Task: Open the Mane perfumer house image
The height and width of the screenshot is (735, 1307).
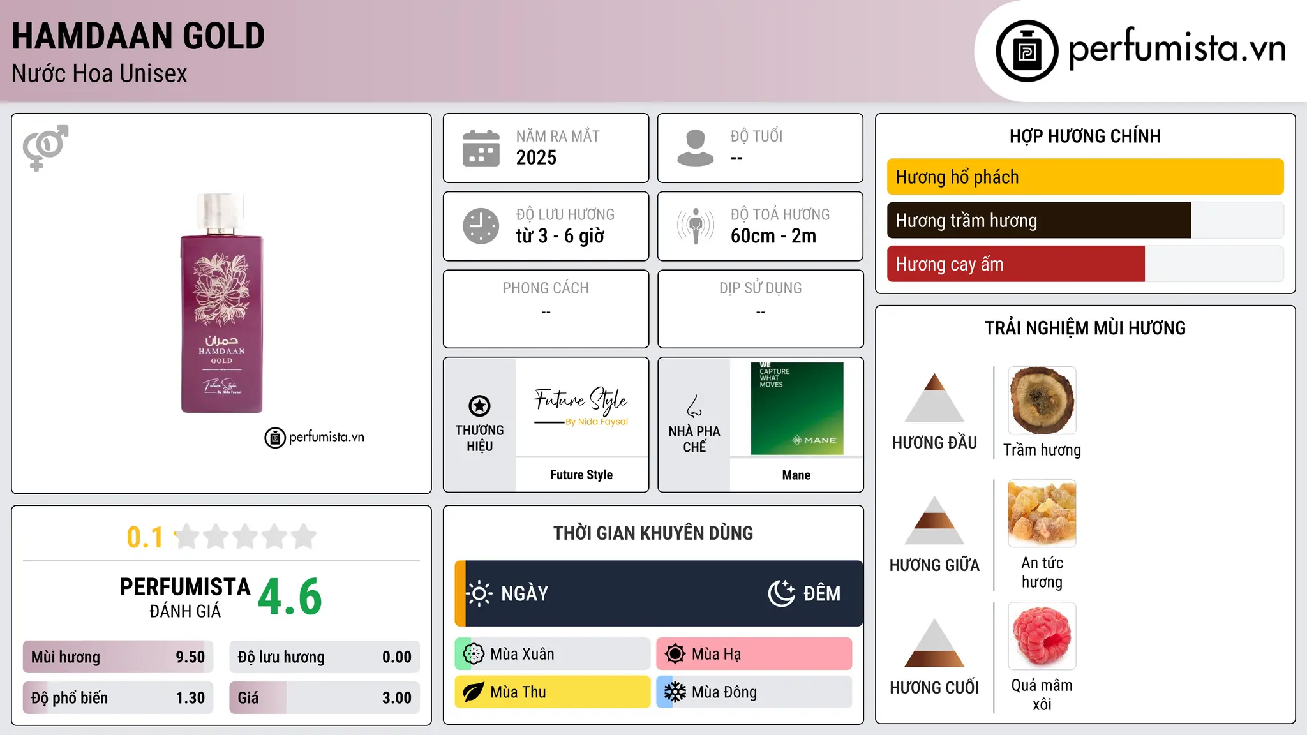Action: pyautogui.click(x=797, y=408)
